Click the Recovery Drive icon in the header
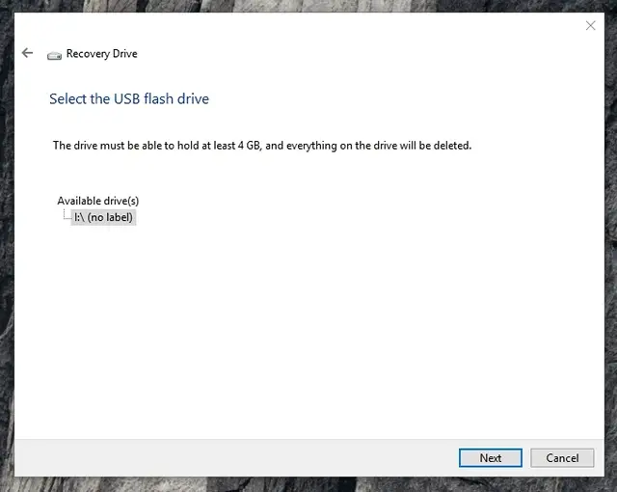The height and width of the screenshot is (492, 617). pos(54,56)
